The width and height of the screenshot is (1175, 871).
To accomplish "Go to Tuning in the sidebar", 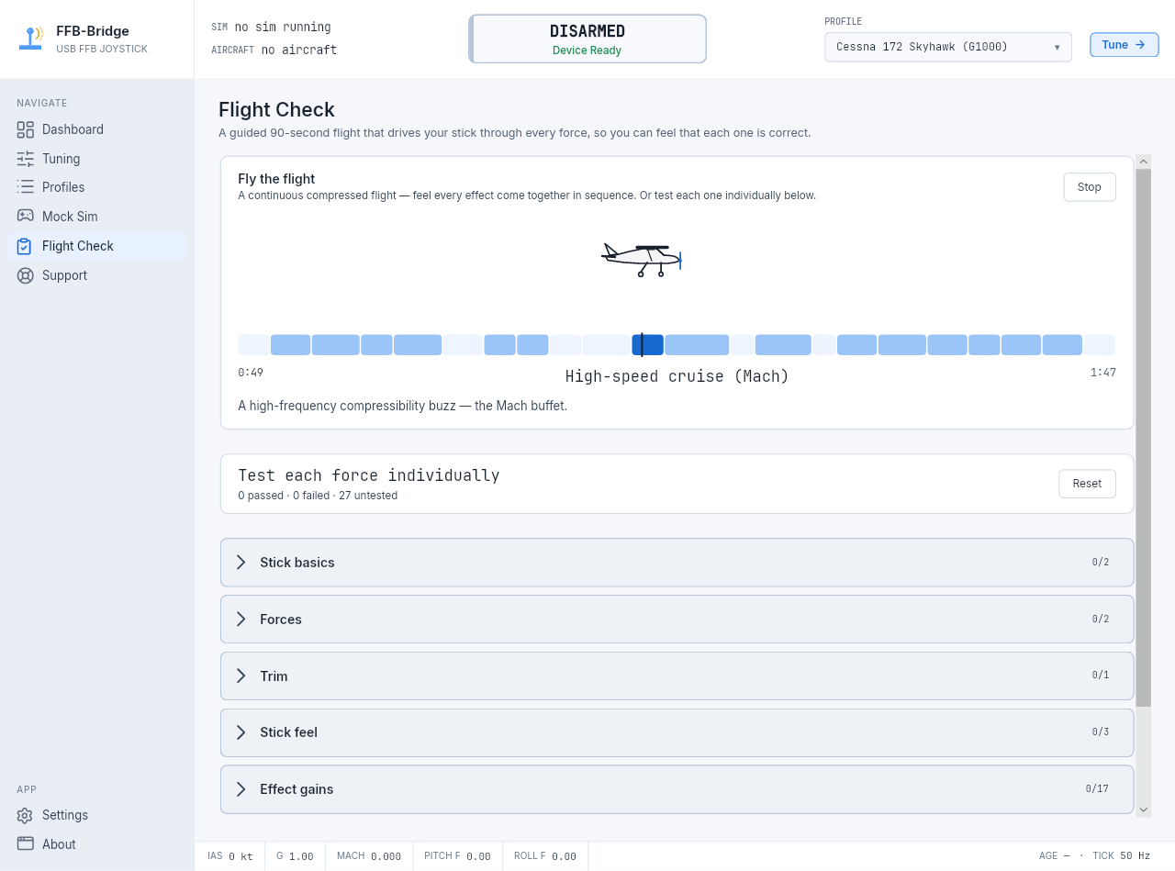I will click(x=96, y=159).
